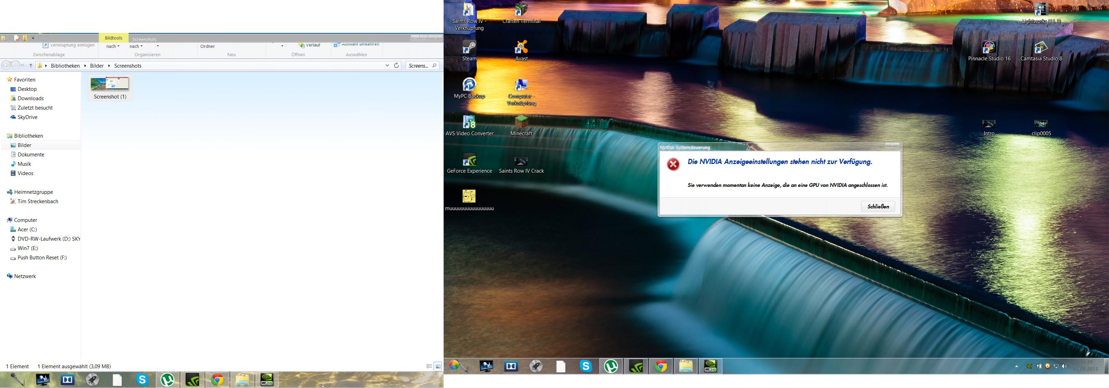
Task: Switch to the Bildtools ribbon tab
Action: (114, 38)
